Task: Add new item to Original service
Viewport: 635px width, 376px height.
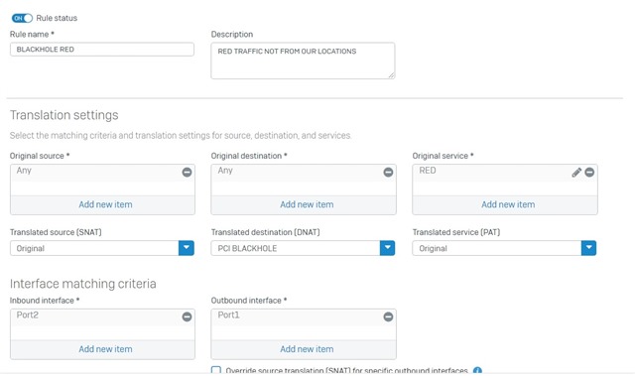Action: coord(508,204)
